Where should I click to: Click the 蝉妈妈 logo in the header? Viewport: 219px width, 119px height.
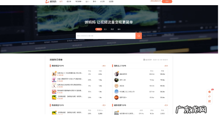coord(51,2)
